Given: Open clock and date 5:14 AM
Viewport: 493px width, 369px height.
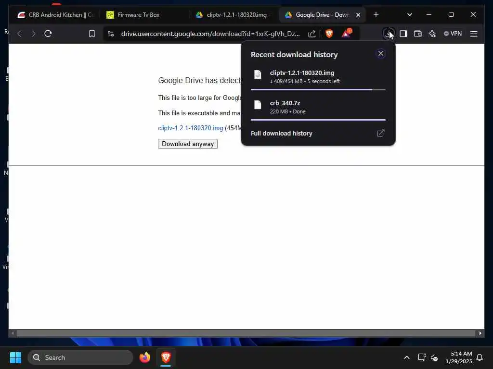Looking at the screenshot, I should 459,357.
